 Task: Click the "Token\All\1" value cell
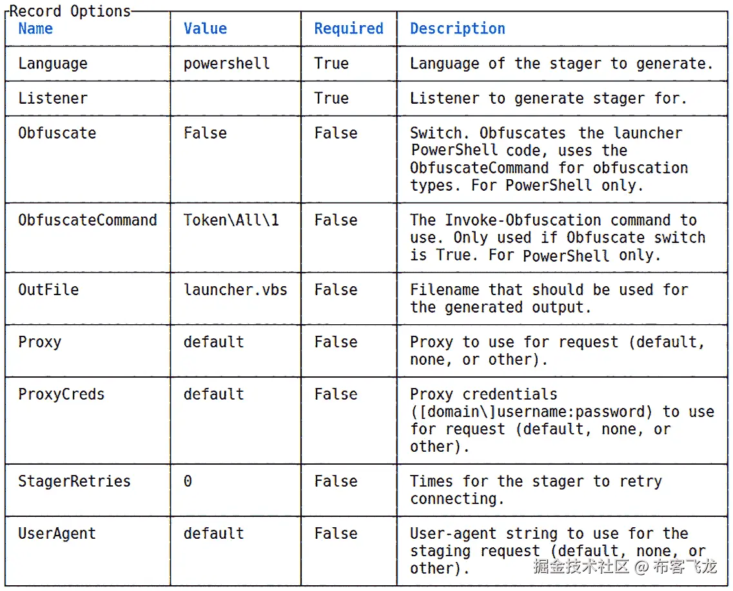click(x=231, y=220)
